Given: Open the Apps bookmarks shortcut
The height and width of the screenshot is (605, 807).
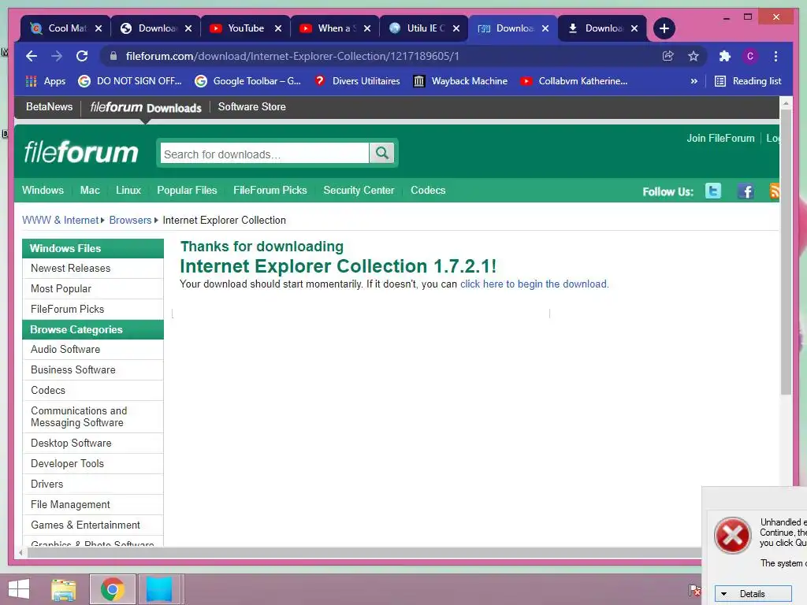Looking at the screenshot, I should coord(45,81).
